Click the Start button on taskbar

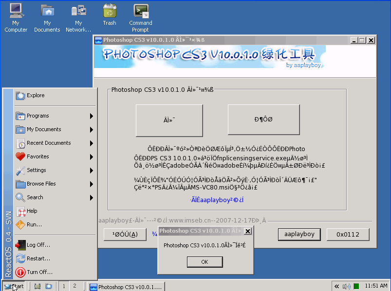(x=14, y=286)
